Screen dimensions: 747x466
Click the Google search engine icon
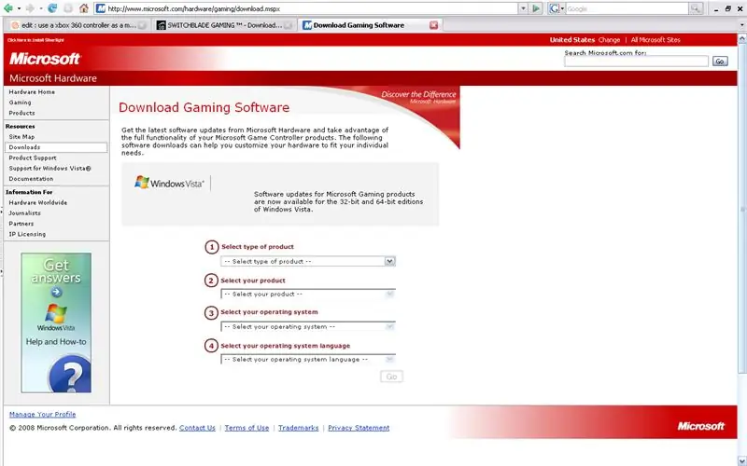(554, 8)
